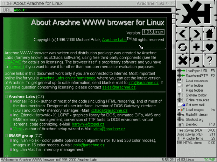Open the home page house icon
This screenshot has height=162, width=217.
210,34
